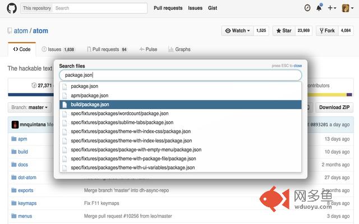Switch to the Graphs tab
This screenshot has width=359, height=224.
179,49
